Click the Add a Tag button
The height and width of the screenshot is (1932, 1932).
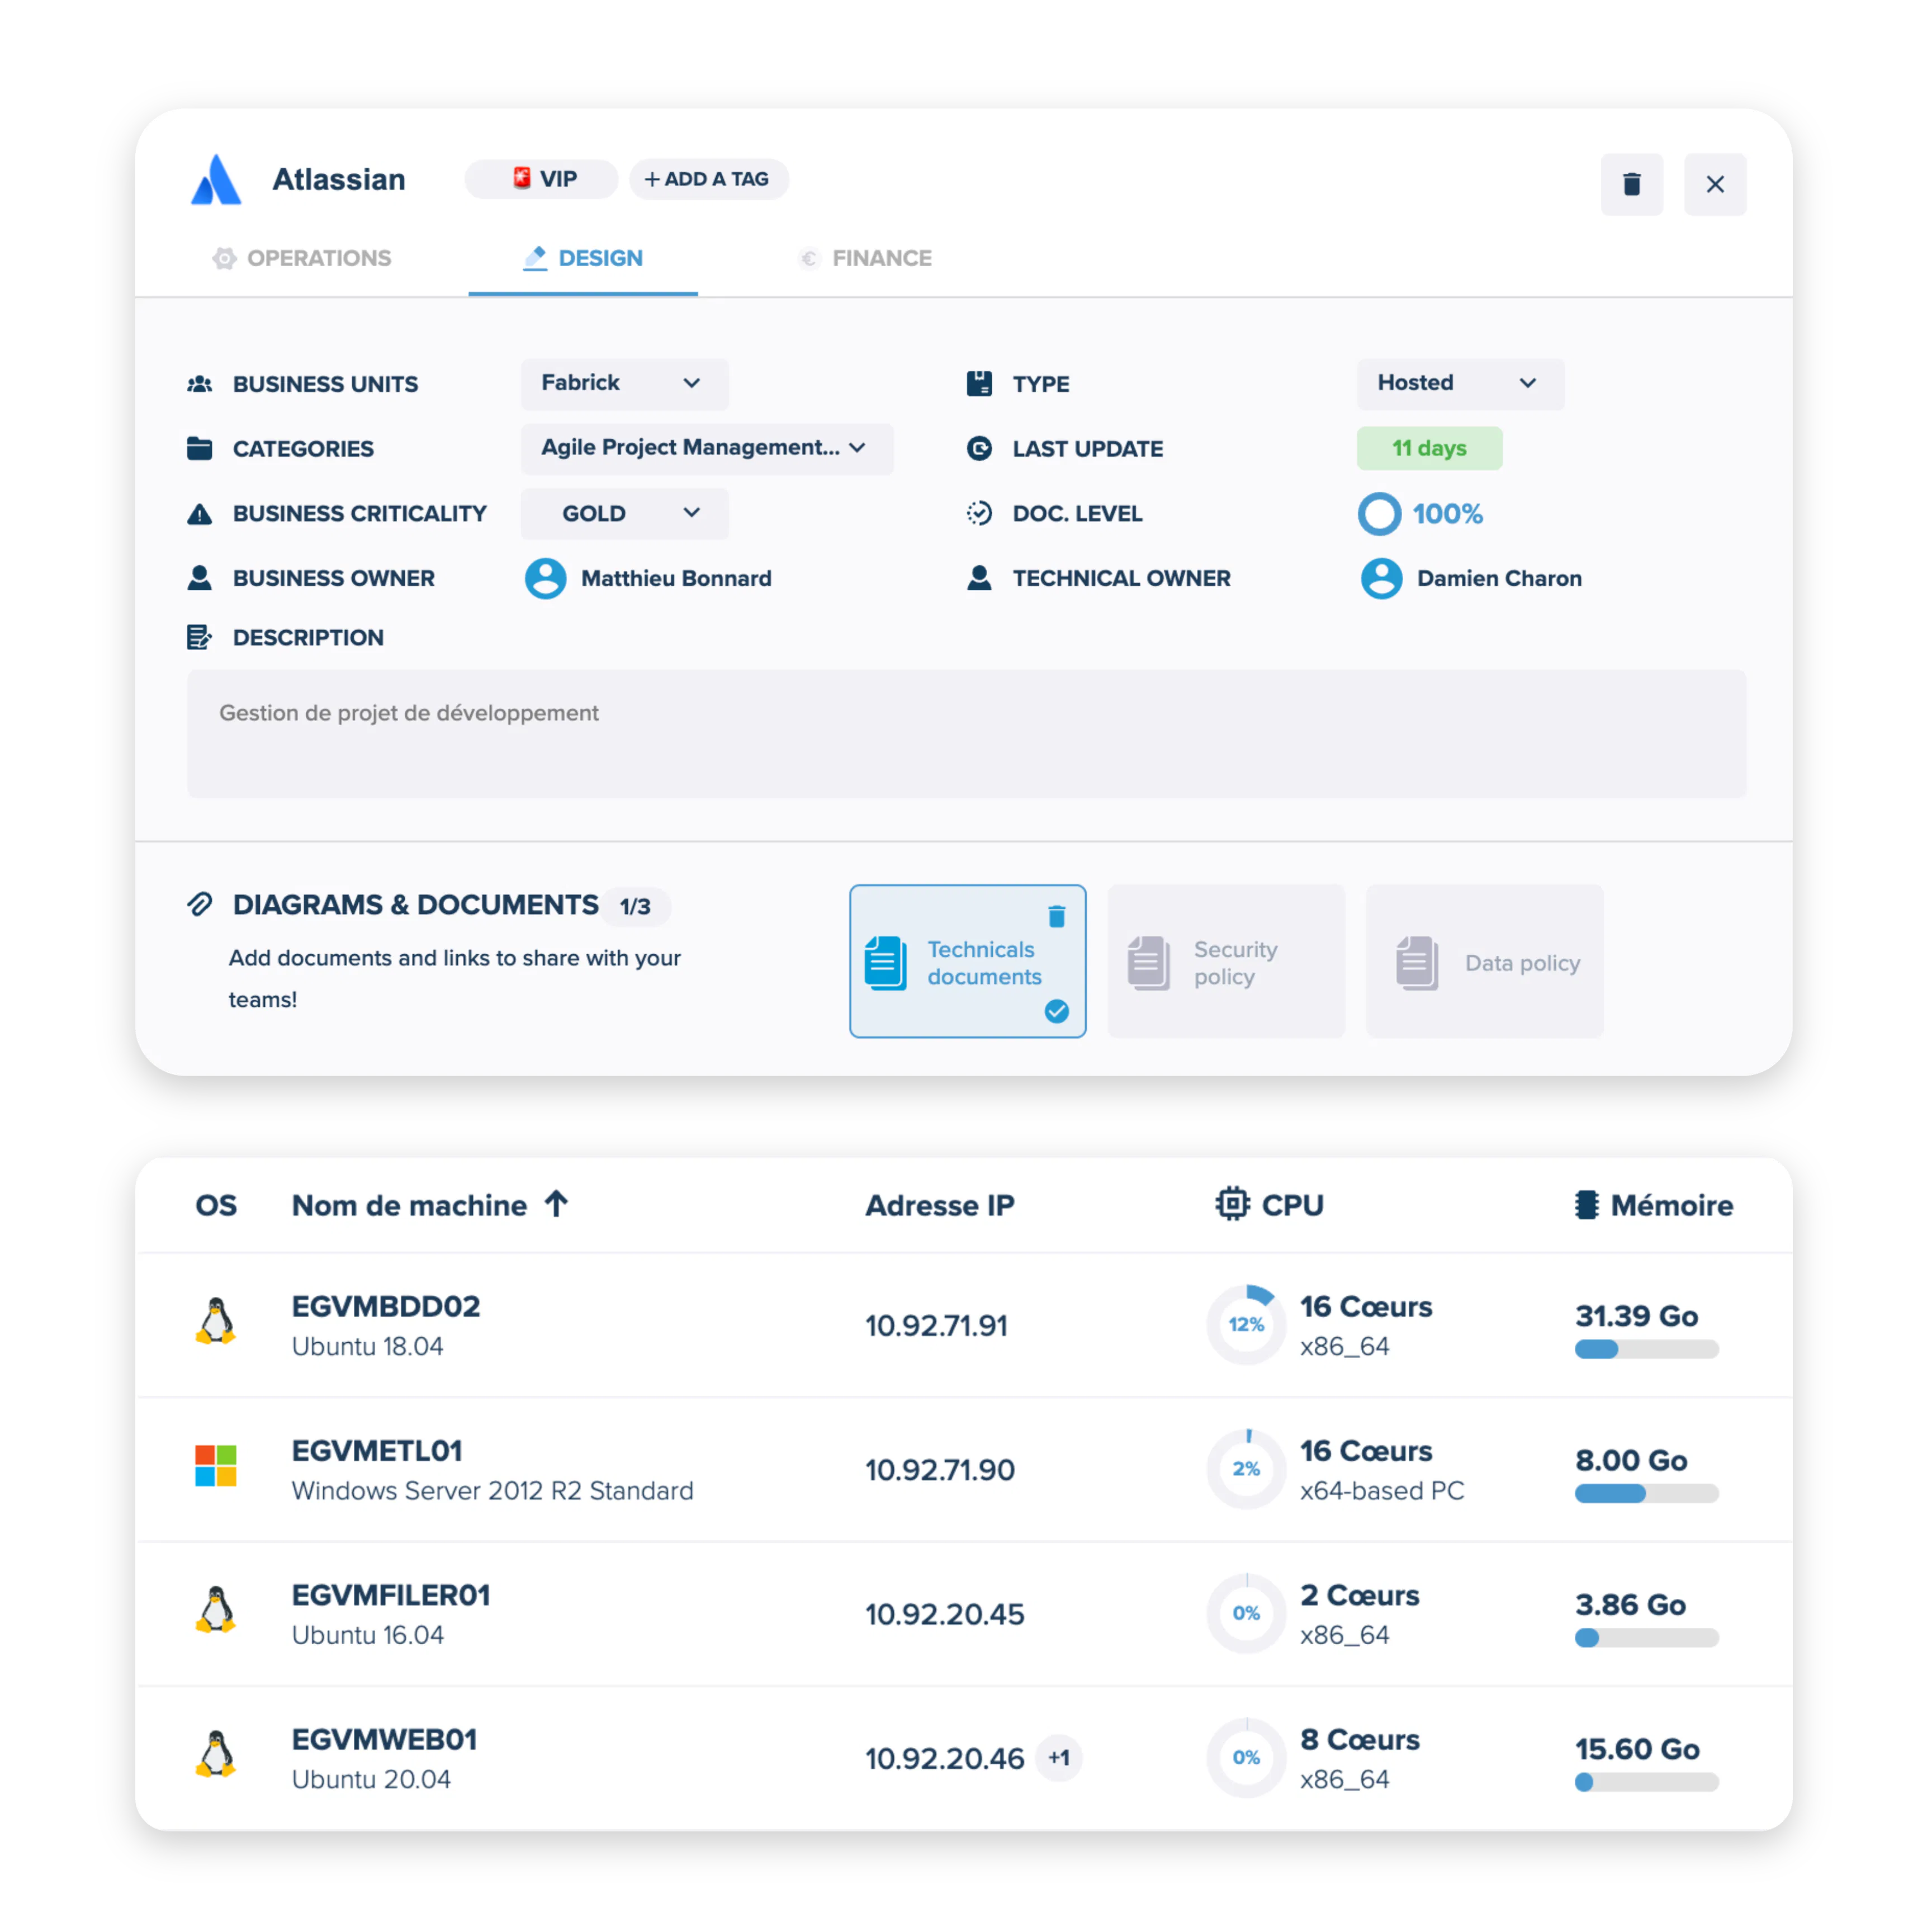pyautogui.click(x=708, y=179)
